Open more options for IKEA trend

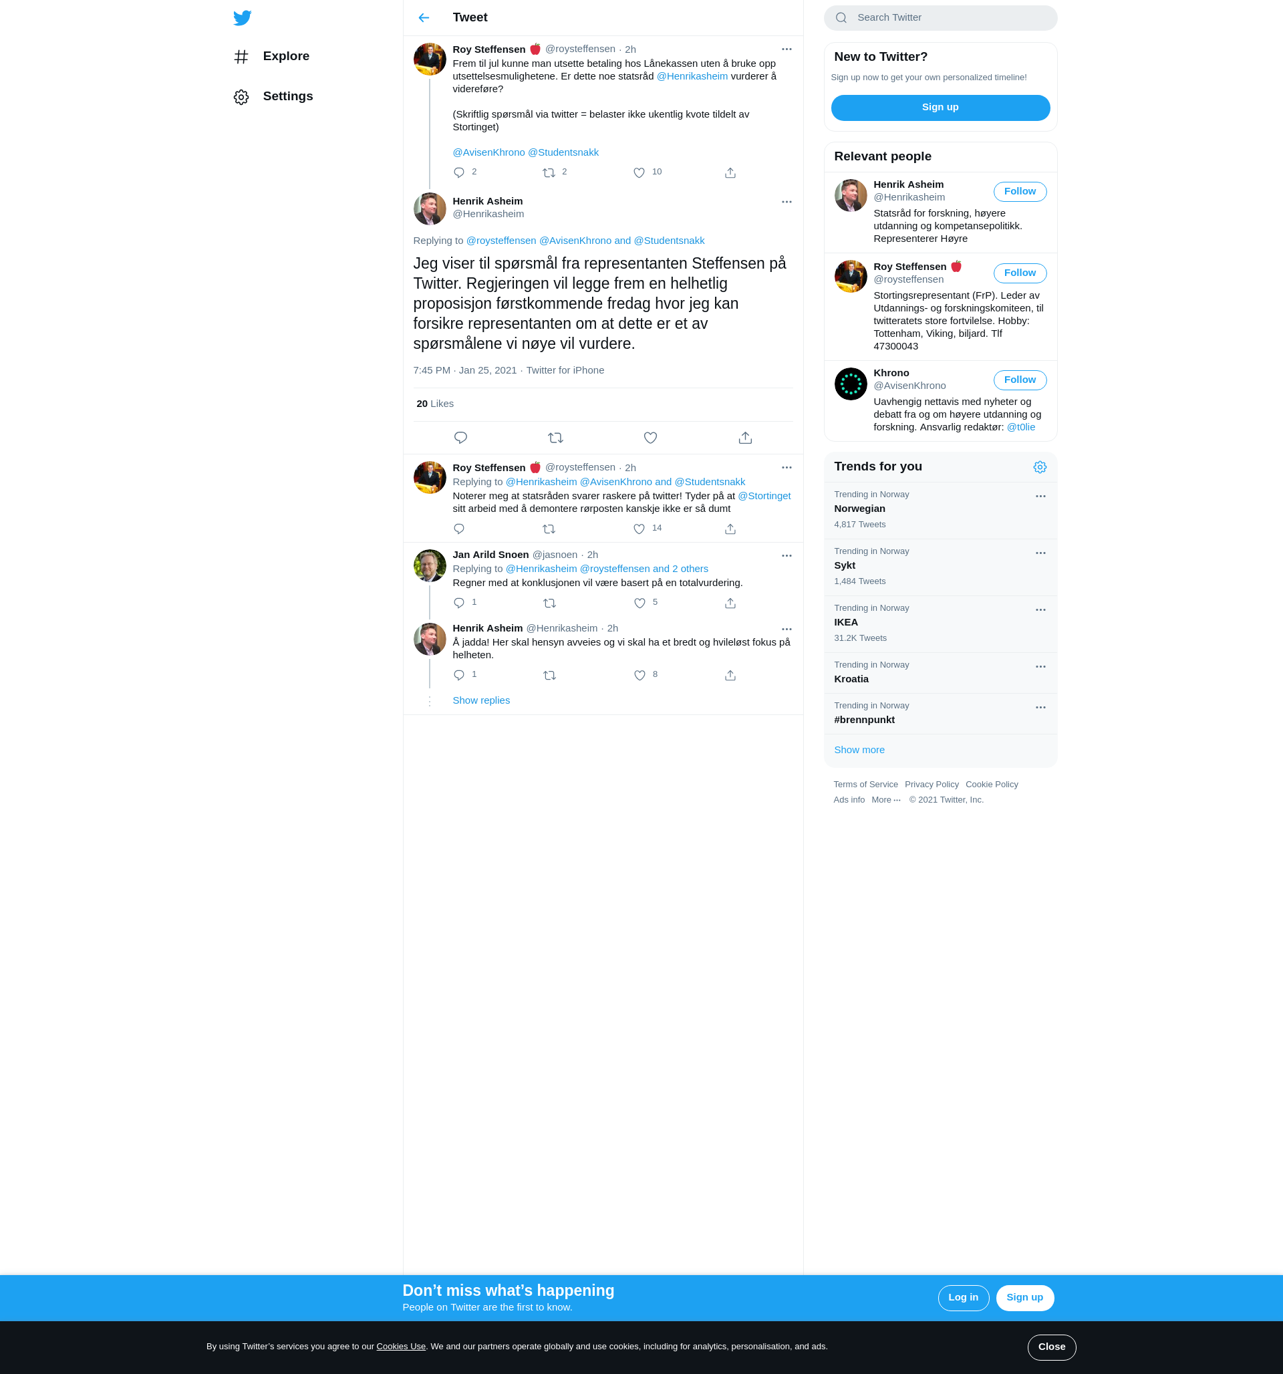(x=1040, y=610)
